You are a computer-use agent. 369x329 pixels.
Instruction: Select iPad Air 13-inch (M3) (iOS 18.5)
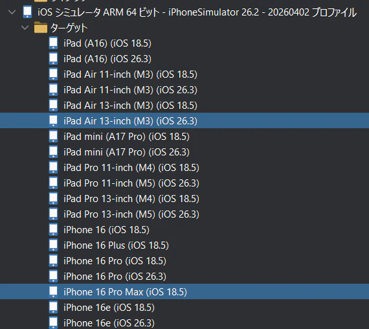[x=130, y=106]
